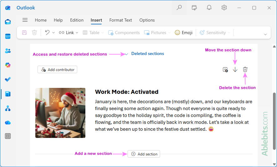Expand the Undo dropdown arrow
This screenshot has width=277, height=167.
[x=53, y=33]
